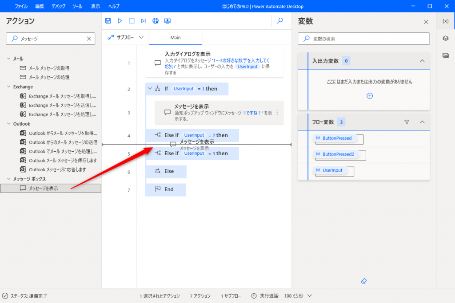Screen dimensions: 455x303
Task: Collapse the Exchange action group
Action: [x=9, y=87]
